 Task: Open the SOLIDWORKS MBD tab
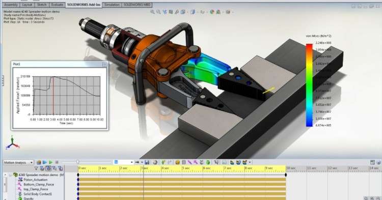click(137, 5)
